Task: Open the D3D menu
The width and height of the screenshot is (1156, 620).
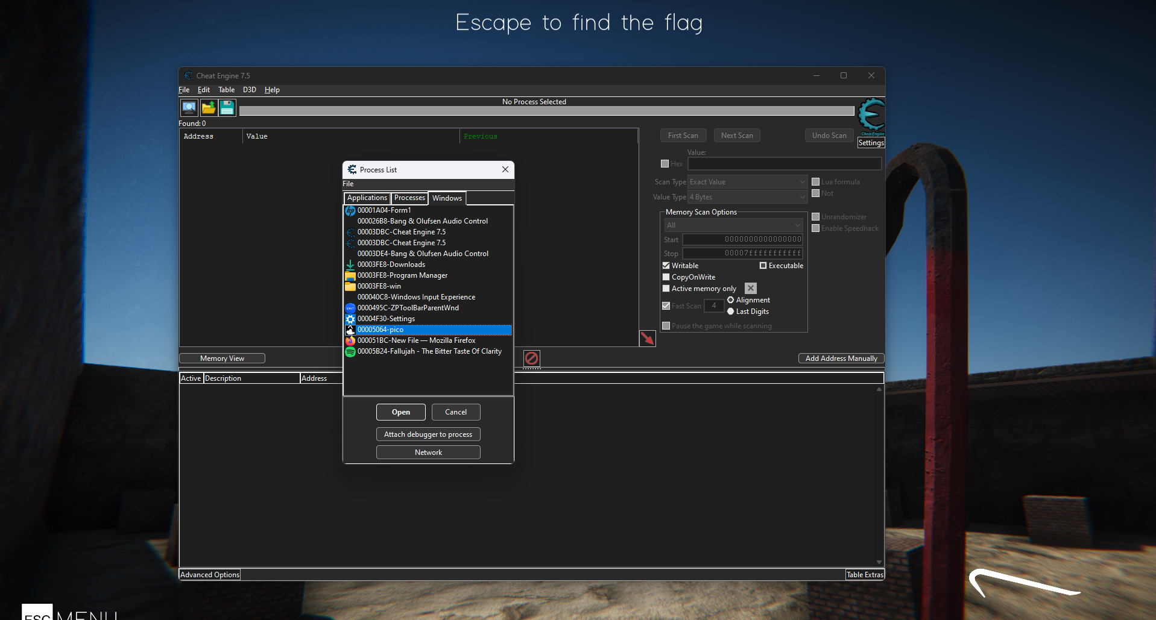Action: pyautogui.click(x=250, y=90)
